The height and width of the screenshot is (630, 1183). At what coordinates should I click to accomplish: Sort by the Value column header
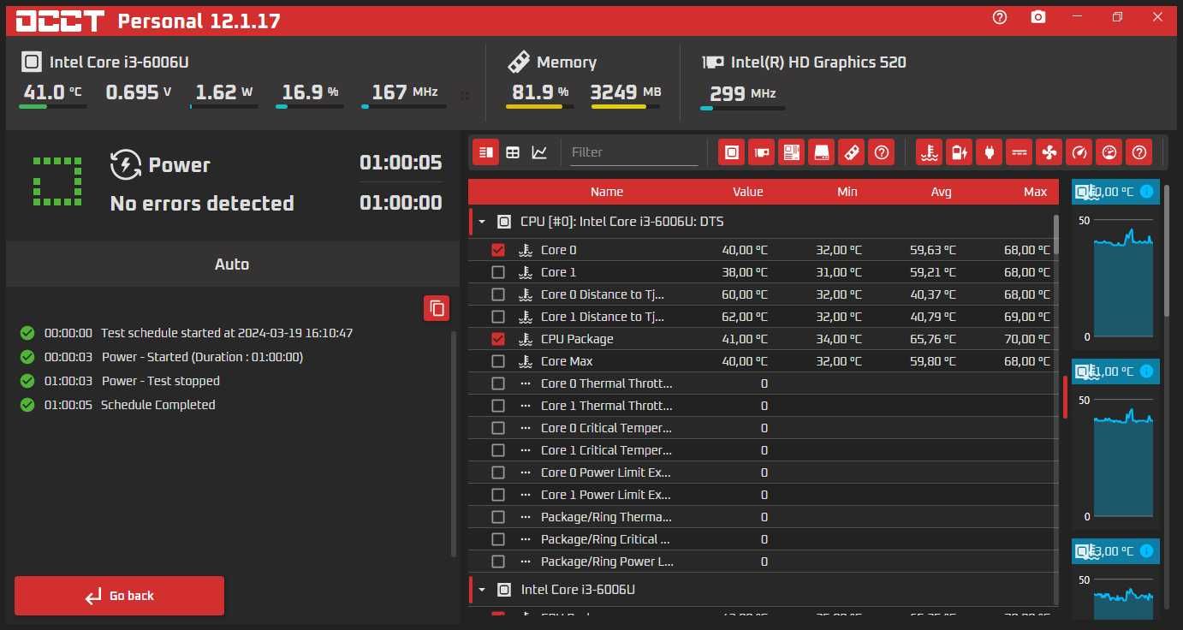[x=747, y=192]
